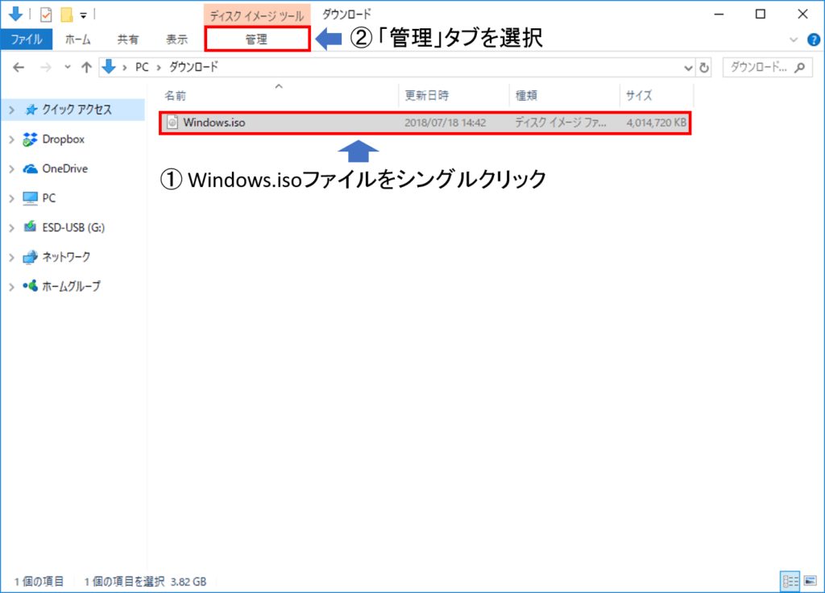Go up one folder level

click(86, 68)
